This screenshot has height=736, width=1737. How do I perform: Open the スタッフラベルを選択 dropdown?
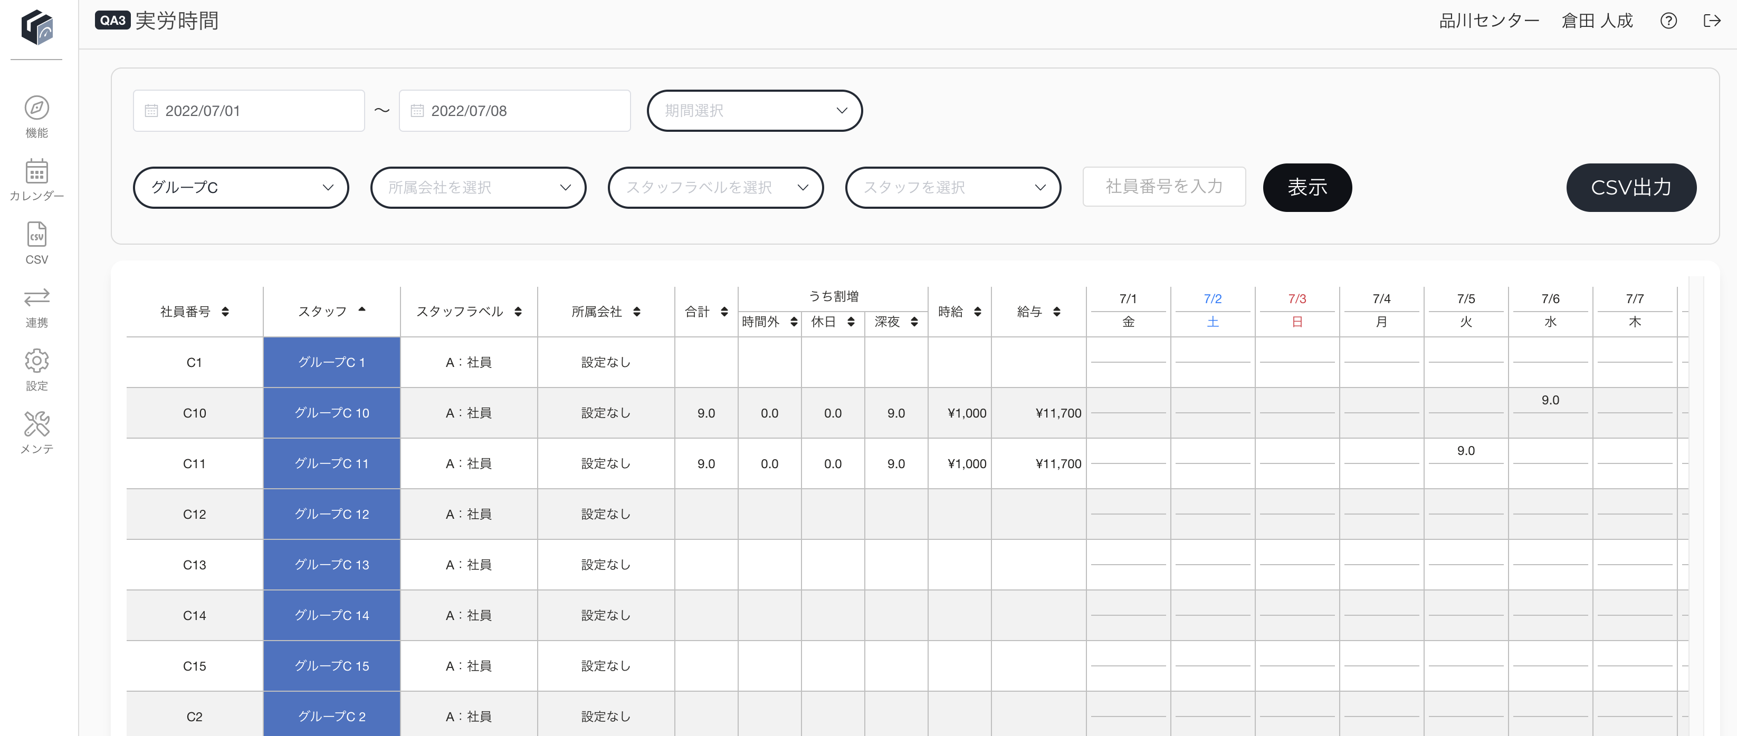[x=715, y=187]
